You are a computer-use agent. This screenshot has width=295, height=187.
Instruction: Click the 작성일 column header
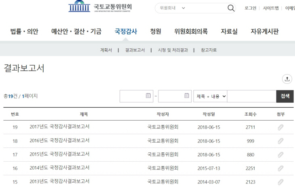tap(209, 114)
